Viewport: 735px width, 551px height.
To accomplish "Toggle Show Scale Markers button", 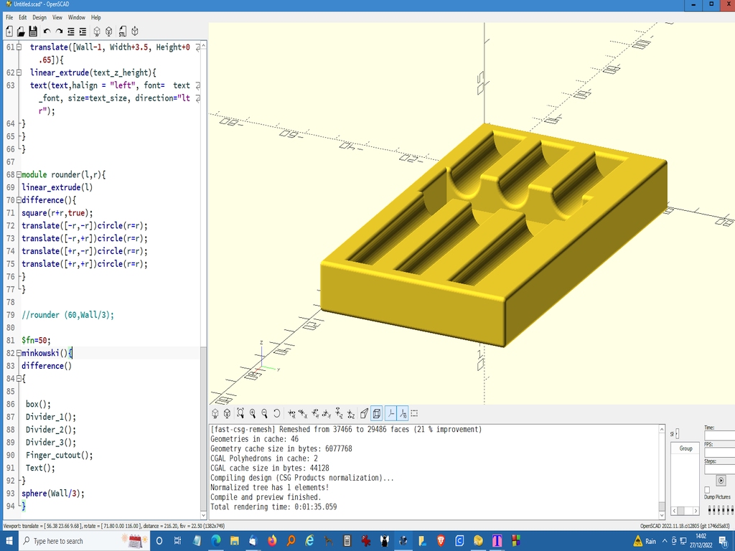I will click(403, 413).
